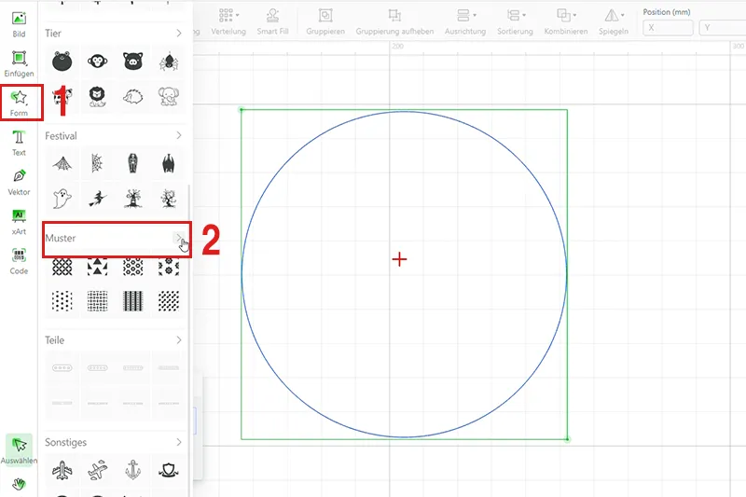Choose the dotted grid pattern
The width and height of the screenshot is (746, 497).
(62, 301)
